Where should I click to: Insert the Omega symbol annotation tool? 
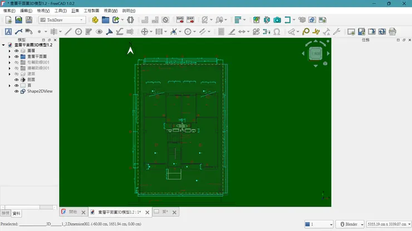pyautogui.click(x=276, y=32)
